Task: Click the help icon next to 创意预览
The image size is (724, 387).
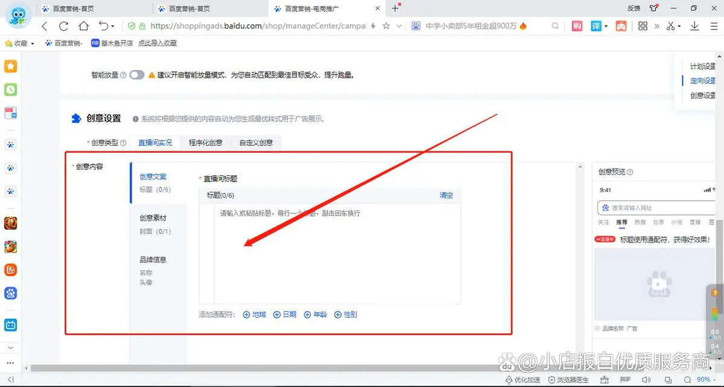Action: (630, 172)
